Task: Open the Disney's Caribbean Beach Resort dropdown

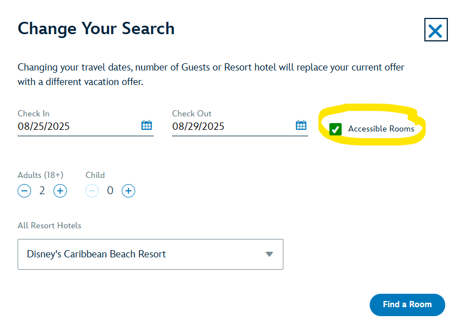Action: (150, 254)
